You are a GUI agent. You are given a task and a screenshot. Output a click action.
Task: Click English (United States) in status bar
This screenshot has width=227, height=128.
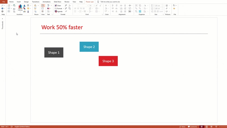(x=22, y=127)
